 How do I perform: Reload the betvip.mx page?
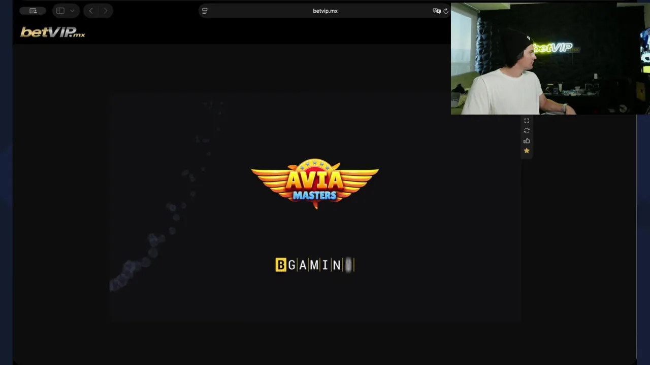446,11
